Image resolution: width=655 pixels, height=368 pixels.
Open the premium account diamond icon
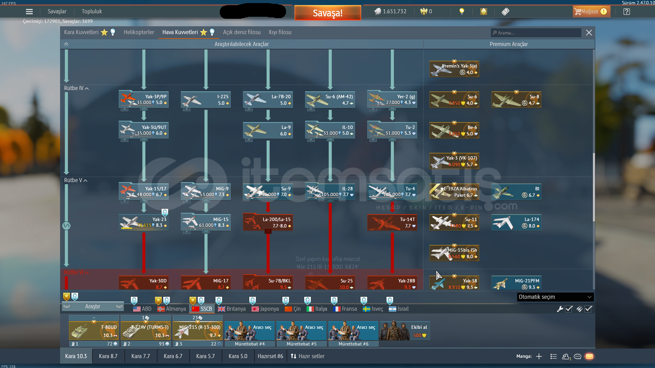[484, 12]
